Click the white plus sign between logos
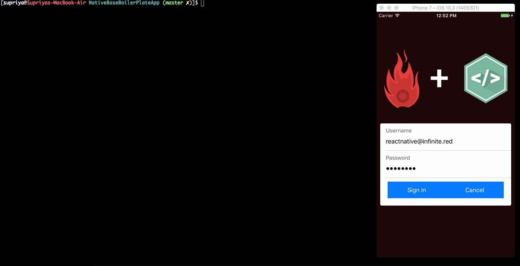This screenshot has height=266, width=520. (439, 78)
